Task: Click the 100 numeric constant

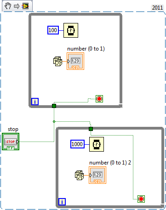Action: [x=53, y=30]
